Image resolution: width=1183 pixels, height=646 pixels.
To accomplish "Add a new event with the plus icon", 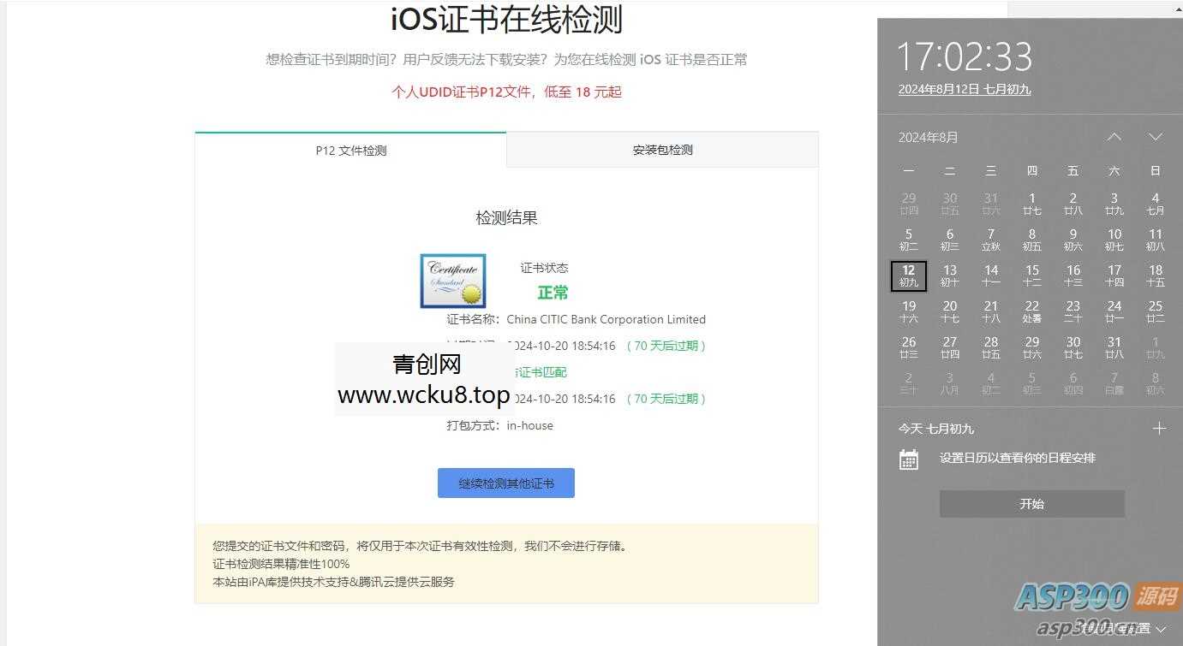I will point(1159,428).
